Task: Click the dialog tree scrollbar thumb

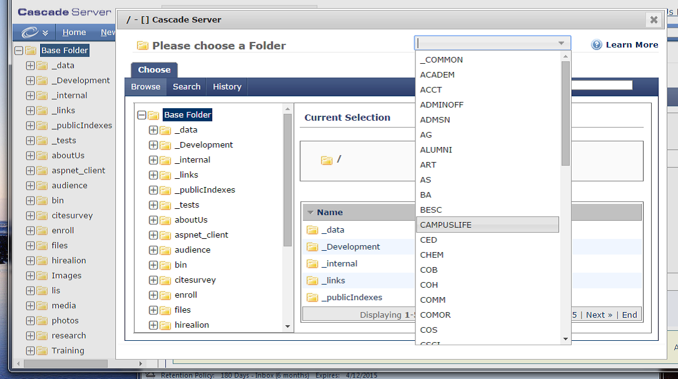Action: pyautogui.click(x=288, y=179)
